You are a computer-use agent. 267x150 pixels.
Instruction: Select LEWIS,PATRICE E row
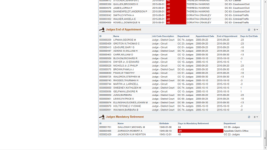[179, 99]
